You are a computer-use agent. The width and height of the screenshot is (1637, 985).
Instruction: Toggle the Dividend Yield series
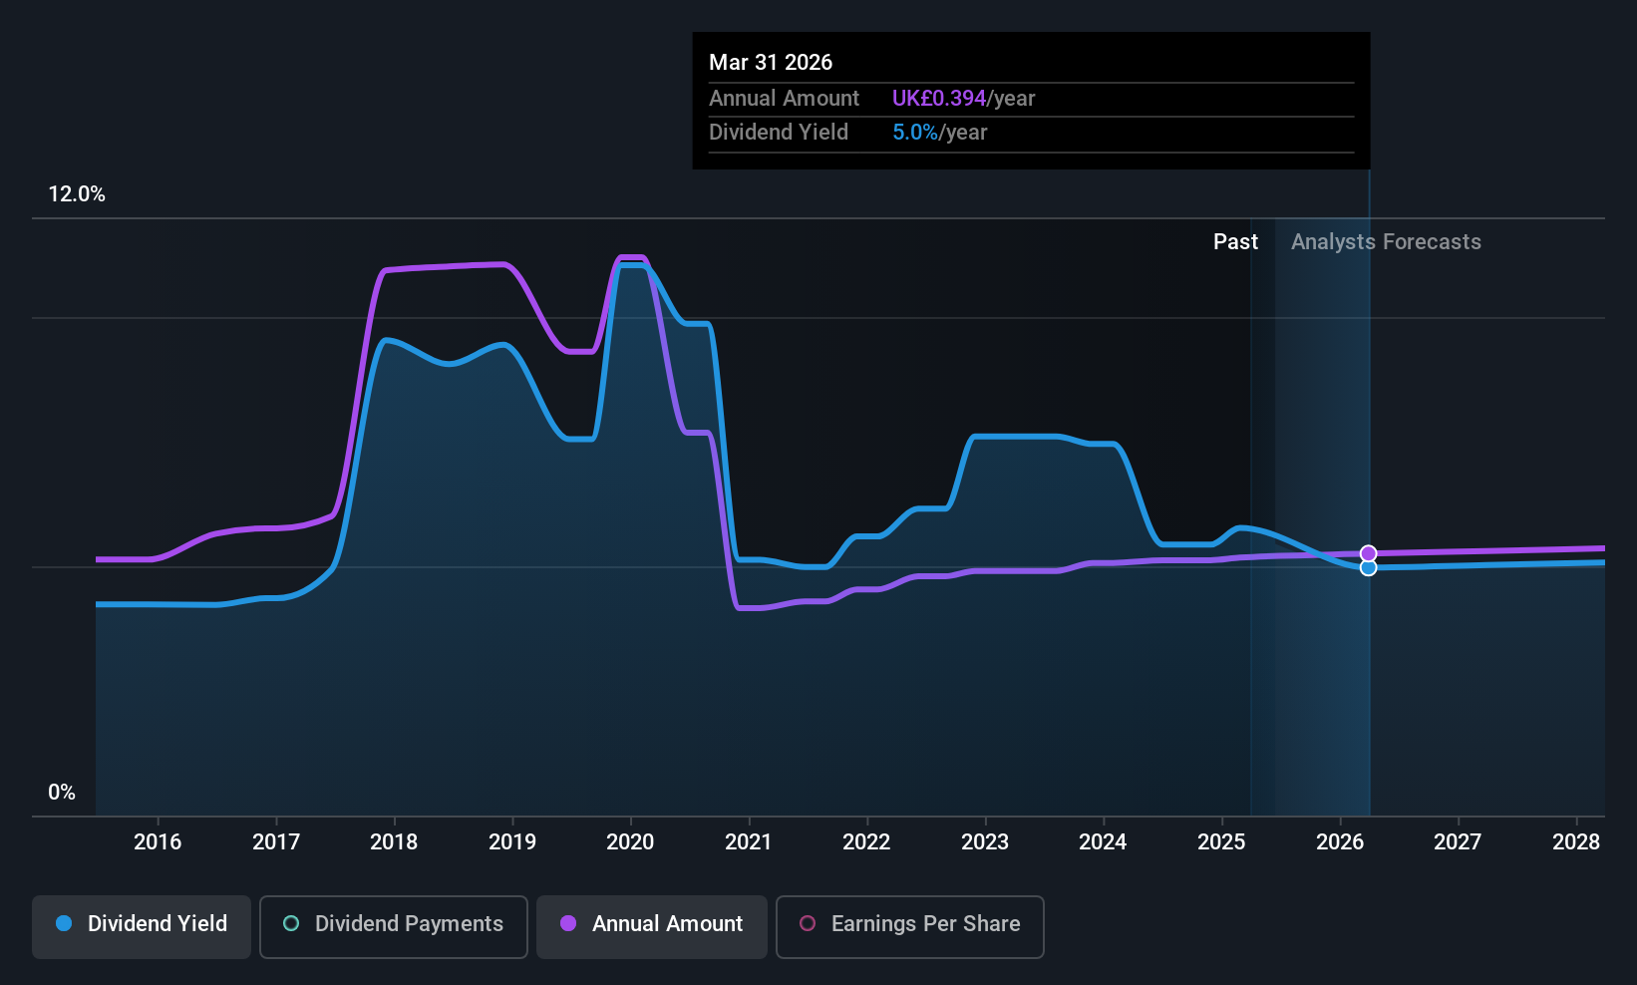pyautogui.click(x=142, y=926)
